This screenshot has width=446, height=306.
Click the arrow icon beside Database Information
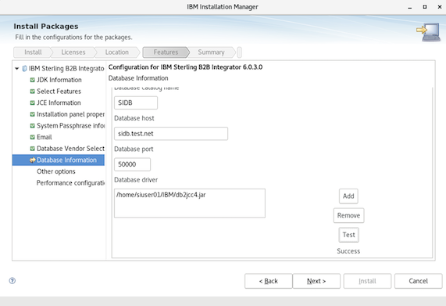[33, 160]
